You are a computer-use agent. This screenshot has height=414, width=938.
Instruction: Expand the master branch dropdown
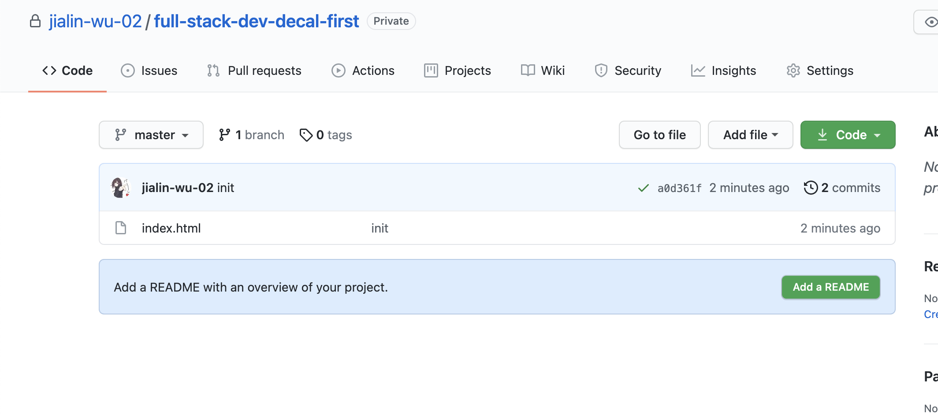151,135
